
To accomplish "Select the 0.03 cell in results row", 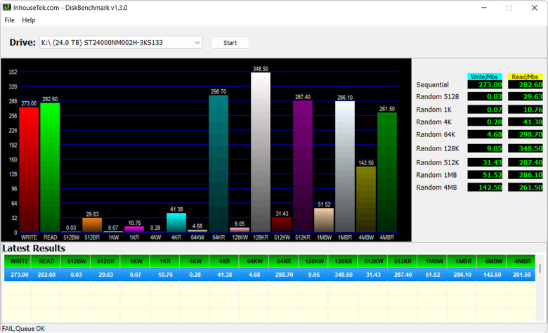I will (x=76, y=275).
